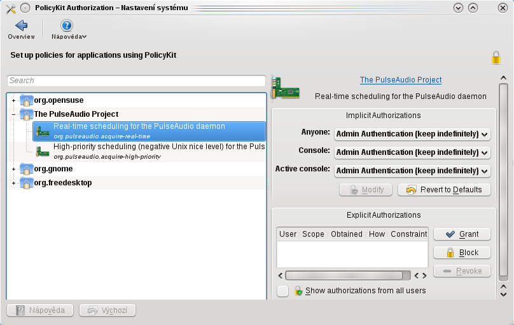Screen dimensions: 514x325
Task: Click the org.opensuse folder lock icon
Action: click(26, 100)
